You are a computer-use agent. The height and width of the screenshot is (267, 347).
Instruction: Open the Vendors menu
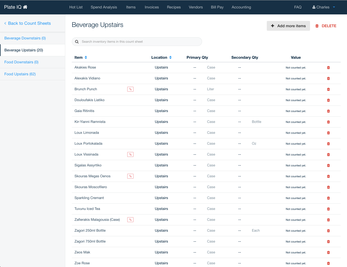click(x=196, y=7)
